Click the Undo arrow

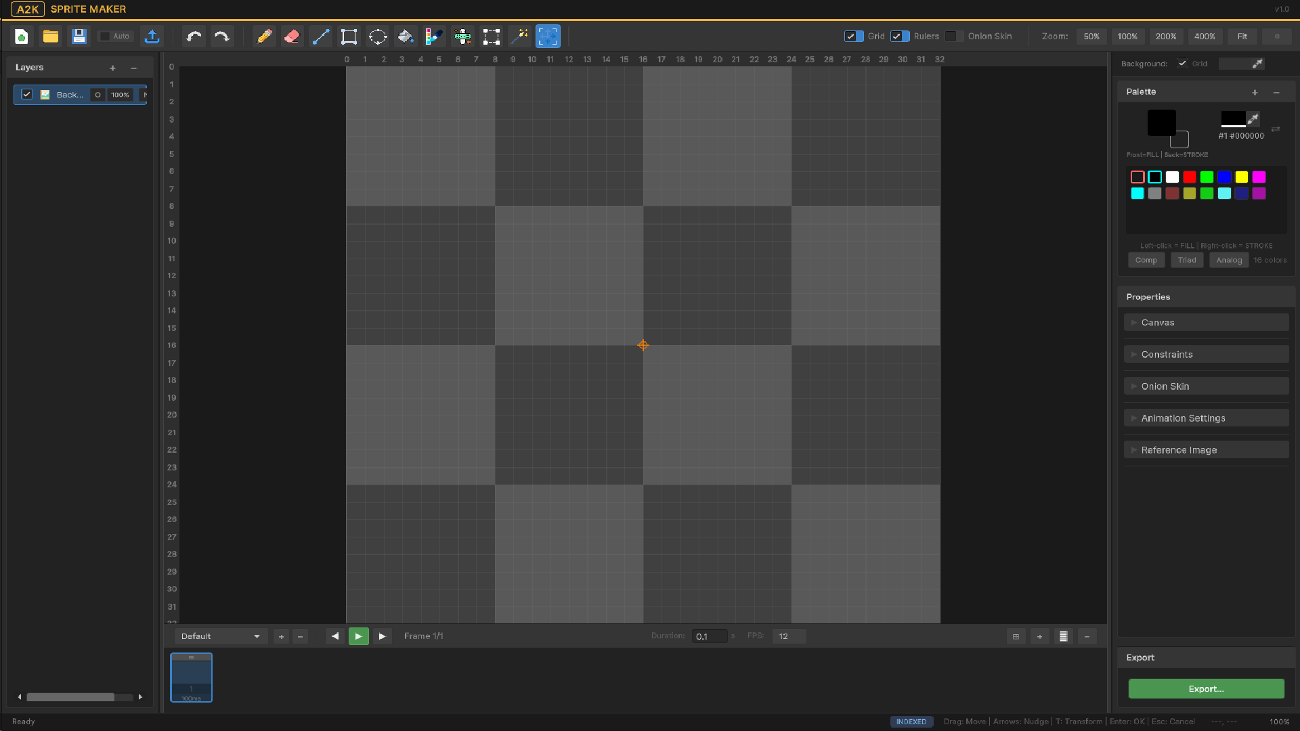pyautogui.click(x=194, y=37)
